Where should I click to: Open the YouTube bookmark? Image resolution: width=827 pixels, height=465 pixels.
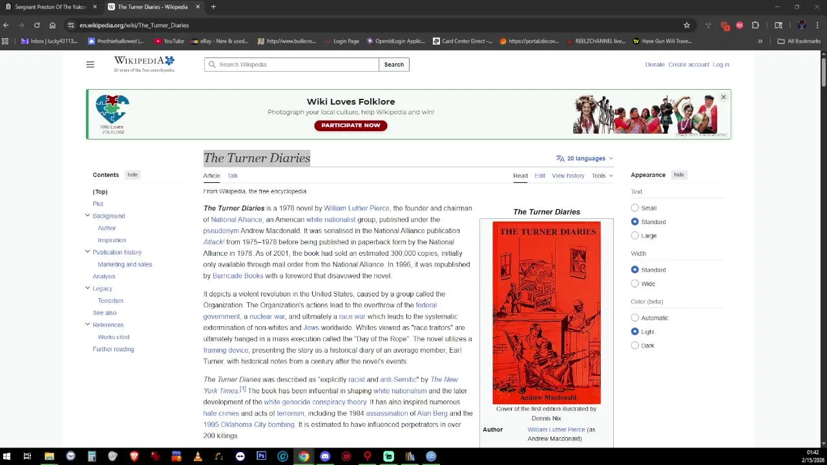(169, 41)
